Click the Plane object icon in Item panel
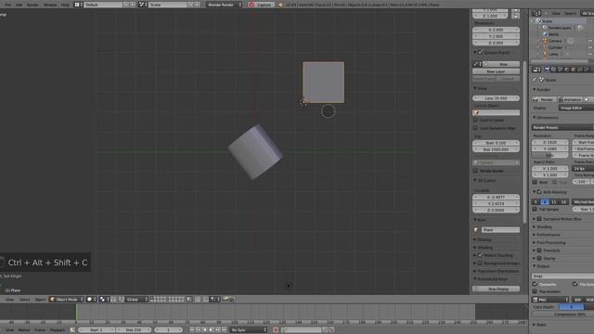Viewport: 594px width, 334px height. 476,230
